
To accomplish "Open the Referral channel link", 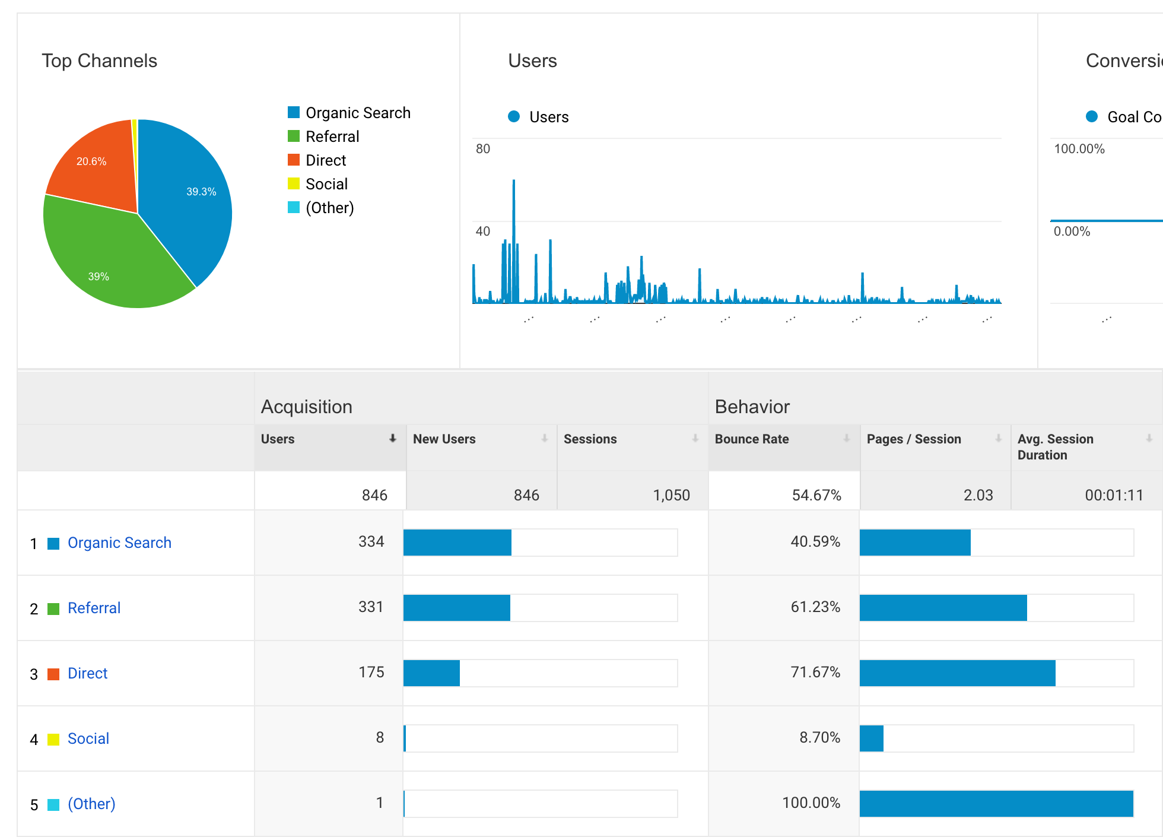I will coord(94,608).
